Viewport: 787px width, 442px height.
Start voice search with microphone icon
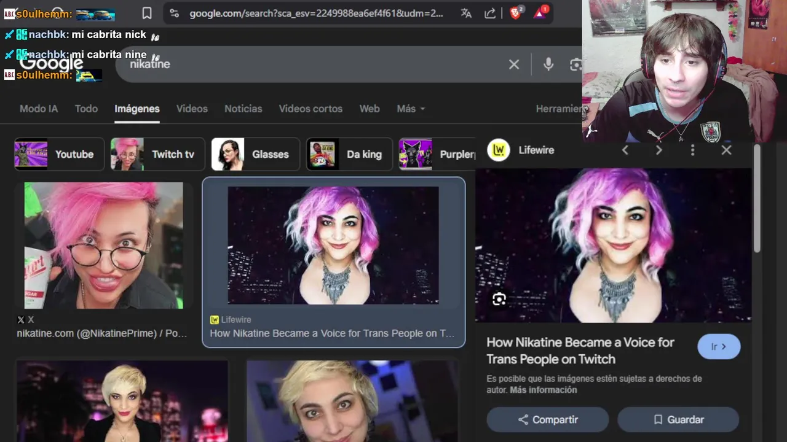[x=548, y=64]
